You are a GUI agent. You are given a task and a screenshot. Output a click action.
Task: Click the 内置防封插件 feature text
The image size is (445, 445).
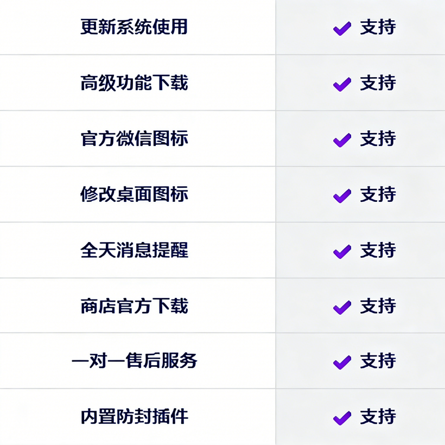pyautogui.click(x=134, y=417)
